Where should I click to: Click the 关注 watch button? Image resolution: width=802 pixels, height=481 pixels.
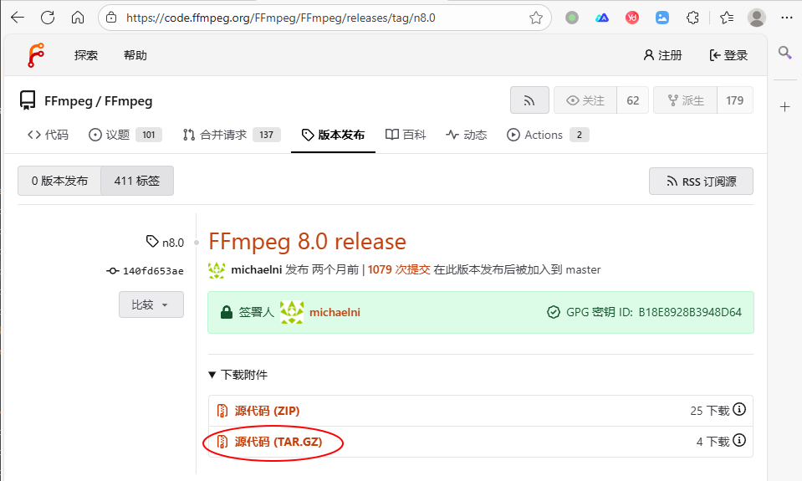click(585, 100)
